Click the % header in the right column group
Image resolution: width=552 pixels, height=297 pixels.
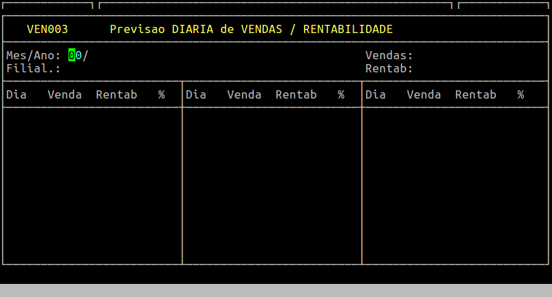coord(520,95)
